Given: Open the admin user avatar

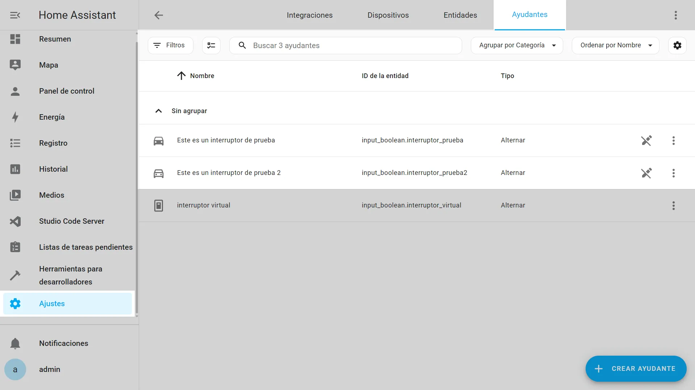Looking at the screenshot, I should 15,369.
